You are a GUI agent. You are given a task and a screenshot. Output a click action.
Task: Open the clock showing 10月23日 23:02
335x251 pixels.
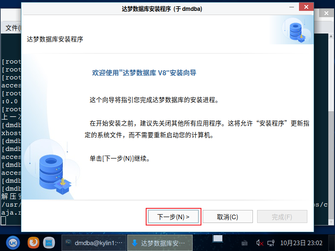[301, 243]
